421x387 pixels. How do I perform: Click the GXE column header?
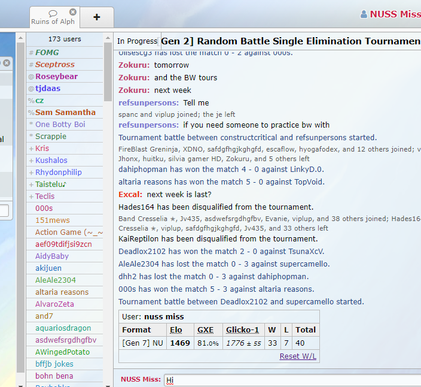click(x=205, y=330)
